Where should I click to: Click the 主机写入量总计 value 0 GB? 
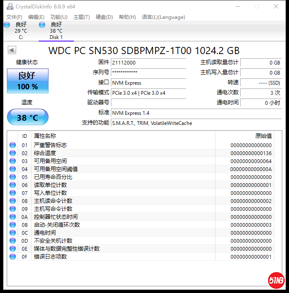(261, 73)
